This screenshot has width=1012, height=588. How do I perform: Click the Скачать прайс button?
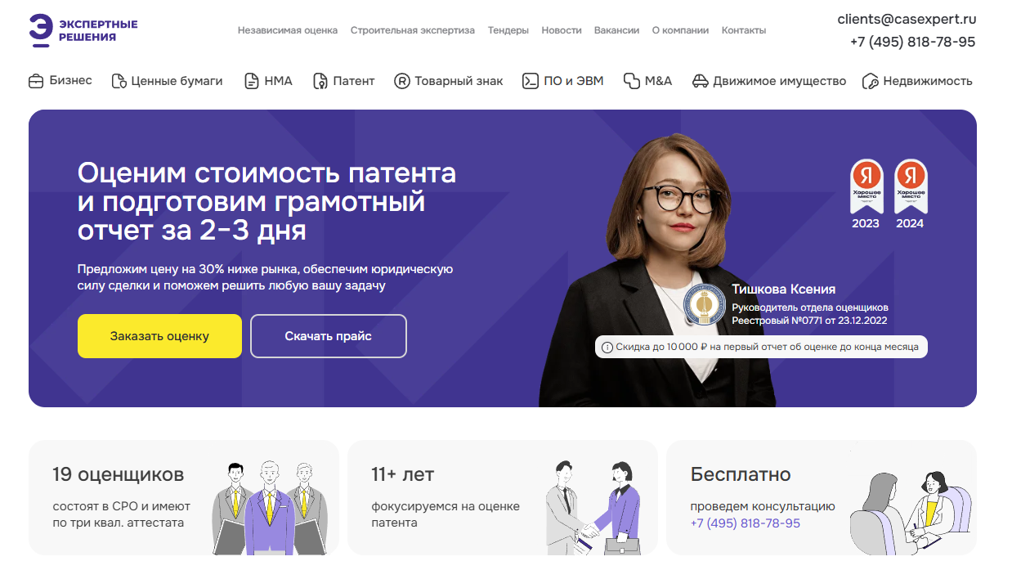point(329,336)
